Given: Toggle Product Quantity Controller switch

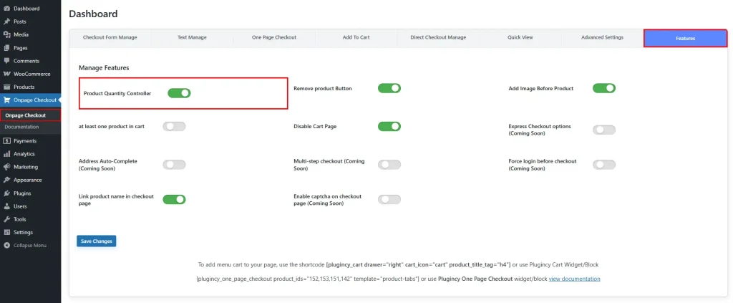Looking at the screenshot, I should (x=179, y=93).
